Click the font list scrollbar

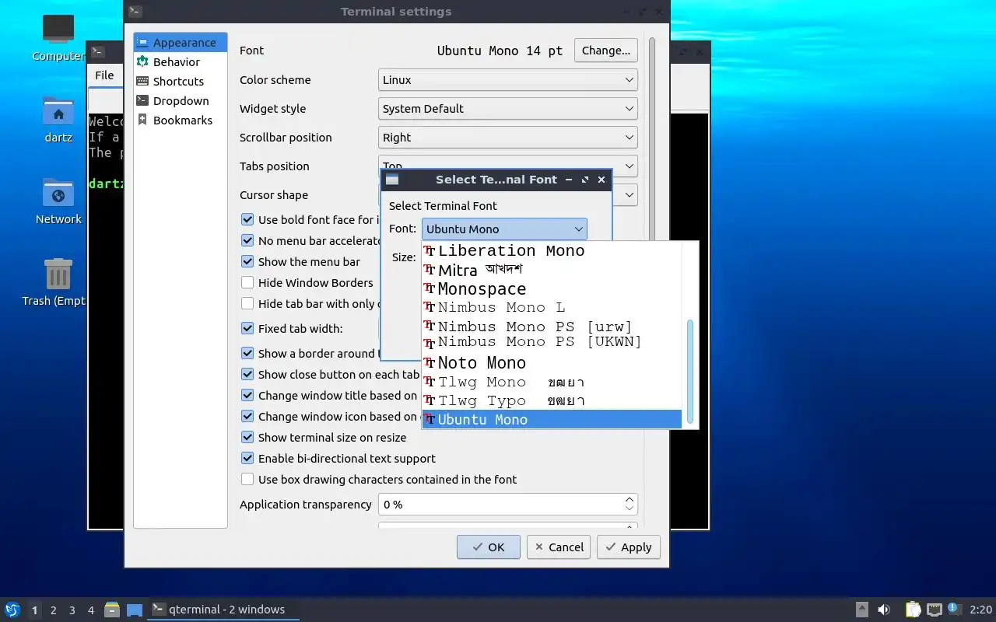coord(689,372)
